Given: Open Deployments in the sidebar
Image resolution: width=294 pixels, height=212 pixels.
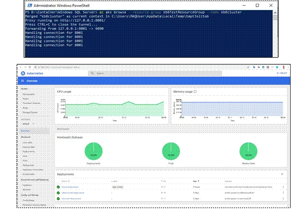Looking at the screenshot, I should [x=28, y=151].
